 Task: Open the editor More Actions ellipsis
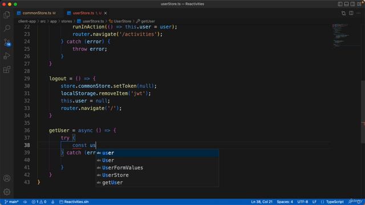tap(359, 13)
